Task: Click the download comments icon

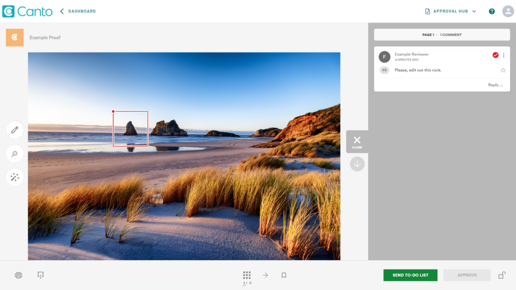Action: [41, 275]
